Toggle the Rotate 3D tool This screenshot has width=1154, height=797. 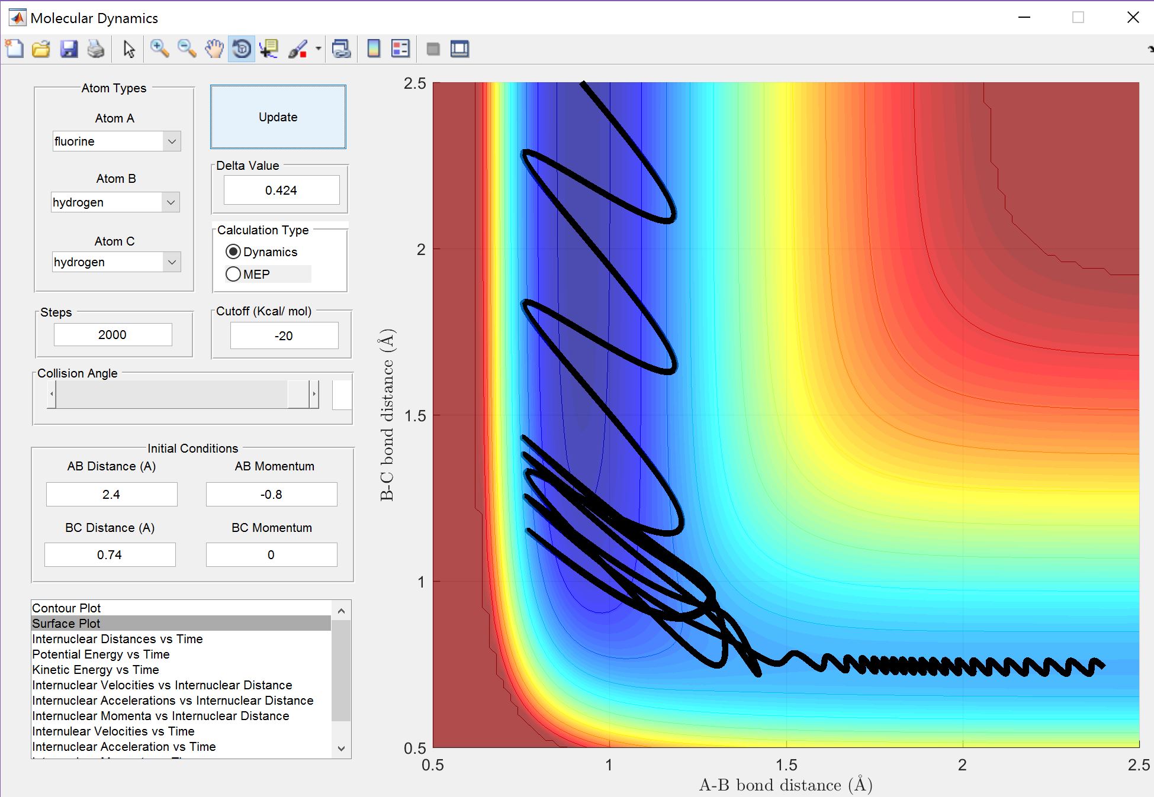tap(242, 49)
